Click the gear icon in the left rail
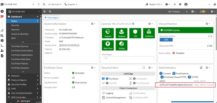This screenshot has width=217, height=103. 2,41
